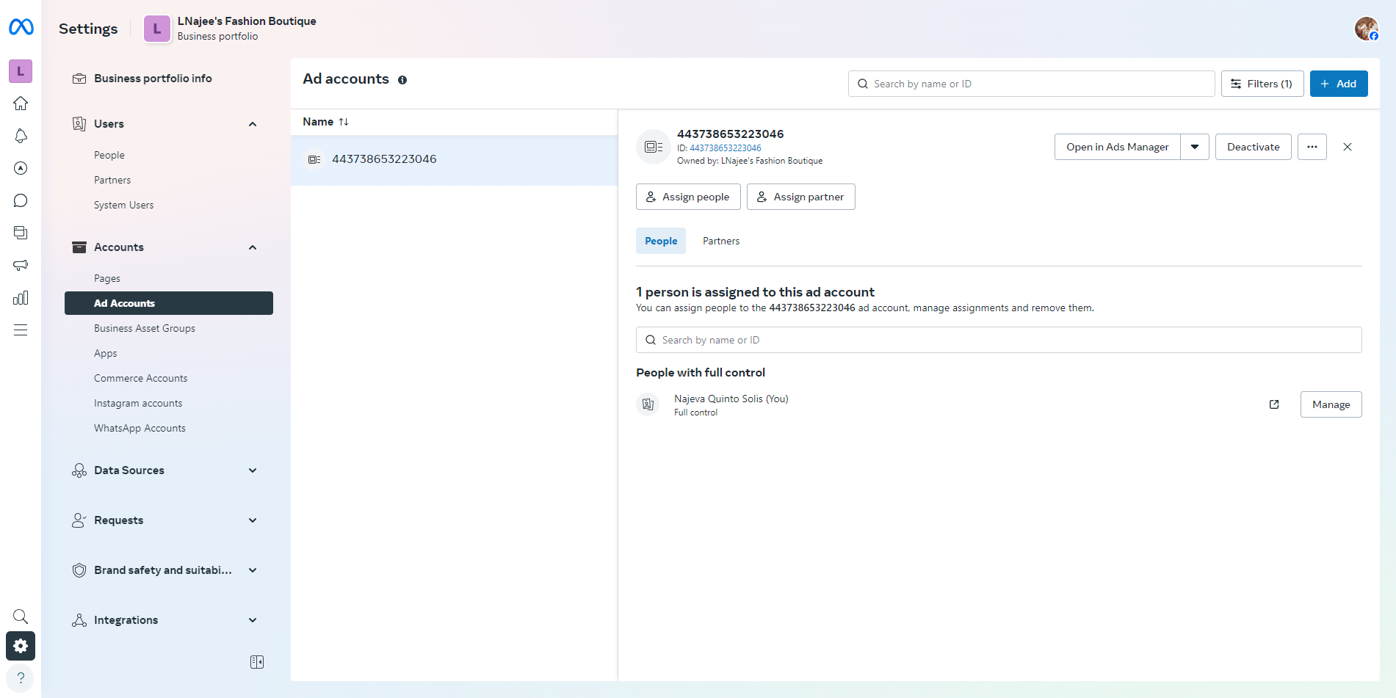Open the compass icon in left rail
1396x698 pixels.
pos(21,168)
